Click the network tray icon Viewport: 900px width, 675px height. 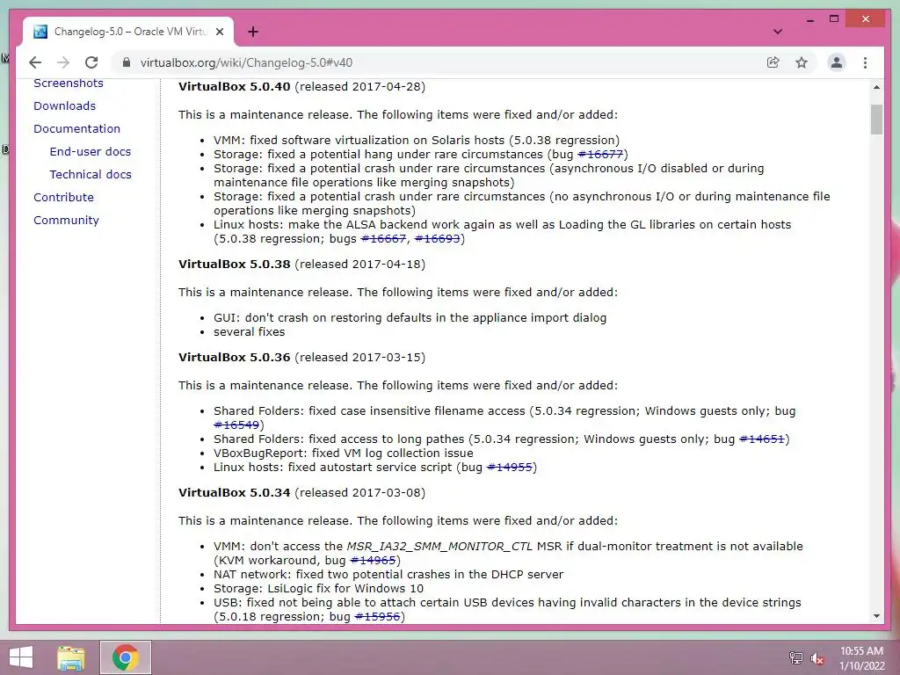click(795, 657)
